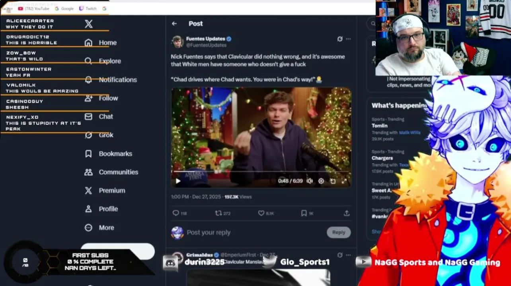Open the Explore menu label

point(110,61)
